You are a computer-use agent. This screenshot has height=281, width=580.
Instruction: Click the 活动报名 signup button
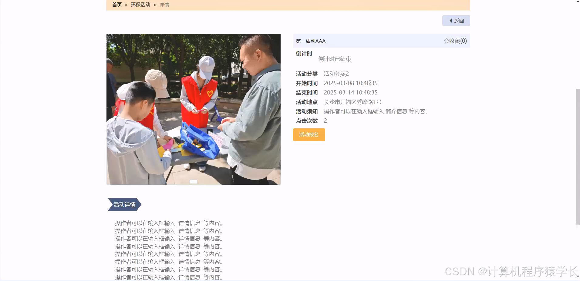tap(309, 134)
